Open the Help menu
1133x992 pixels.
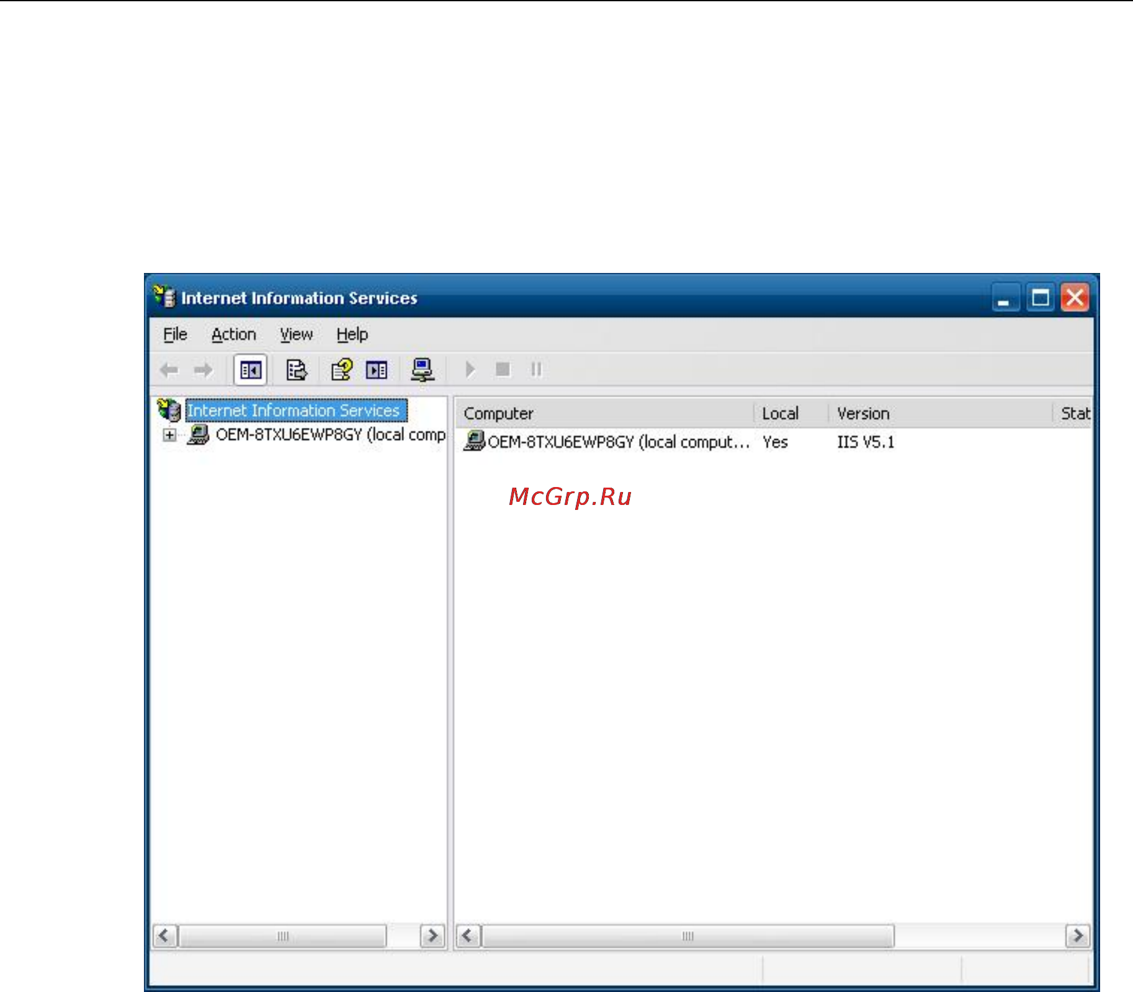pyautogui.click(x=352, y=334)
